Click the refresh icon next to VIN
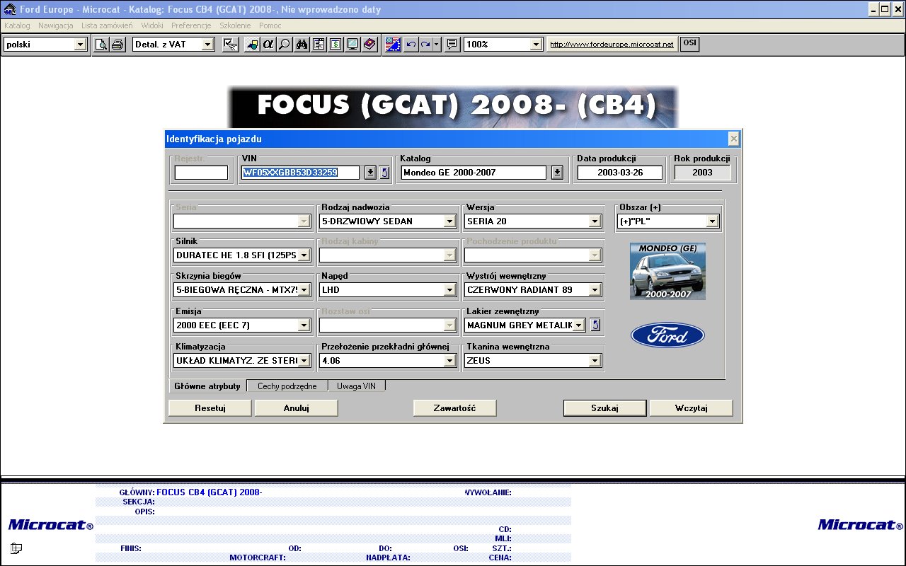This screenshot has width=906, height=566. point(384,173)
